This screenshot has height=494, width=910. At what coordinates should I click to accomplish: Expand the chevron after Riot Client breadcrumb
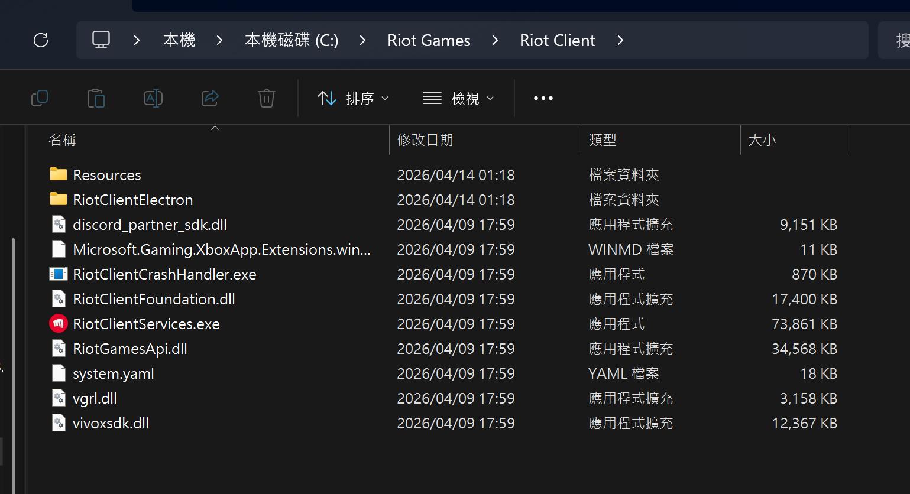tap(620, 40)
